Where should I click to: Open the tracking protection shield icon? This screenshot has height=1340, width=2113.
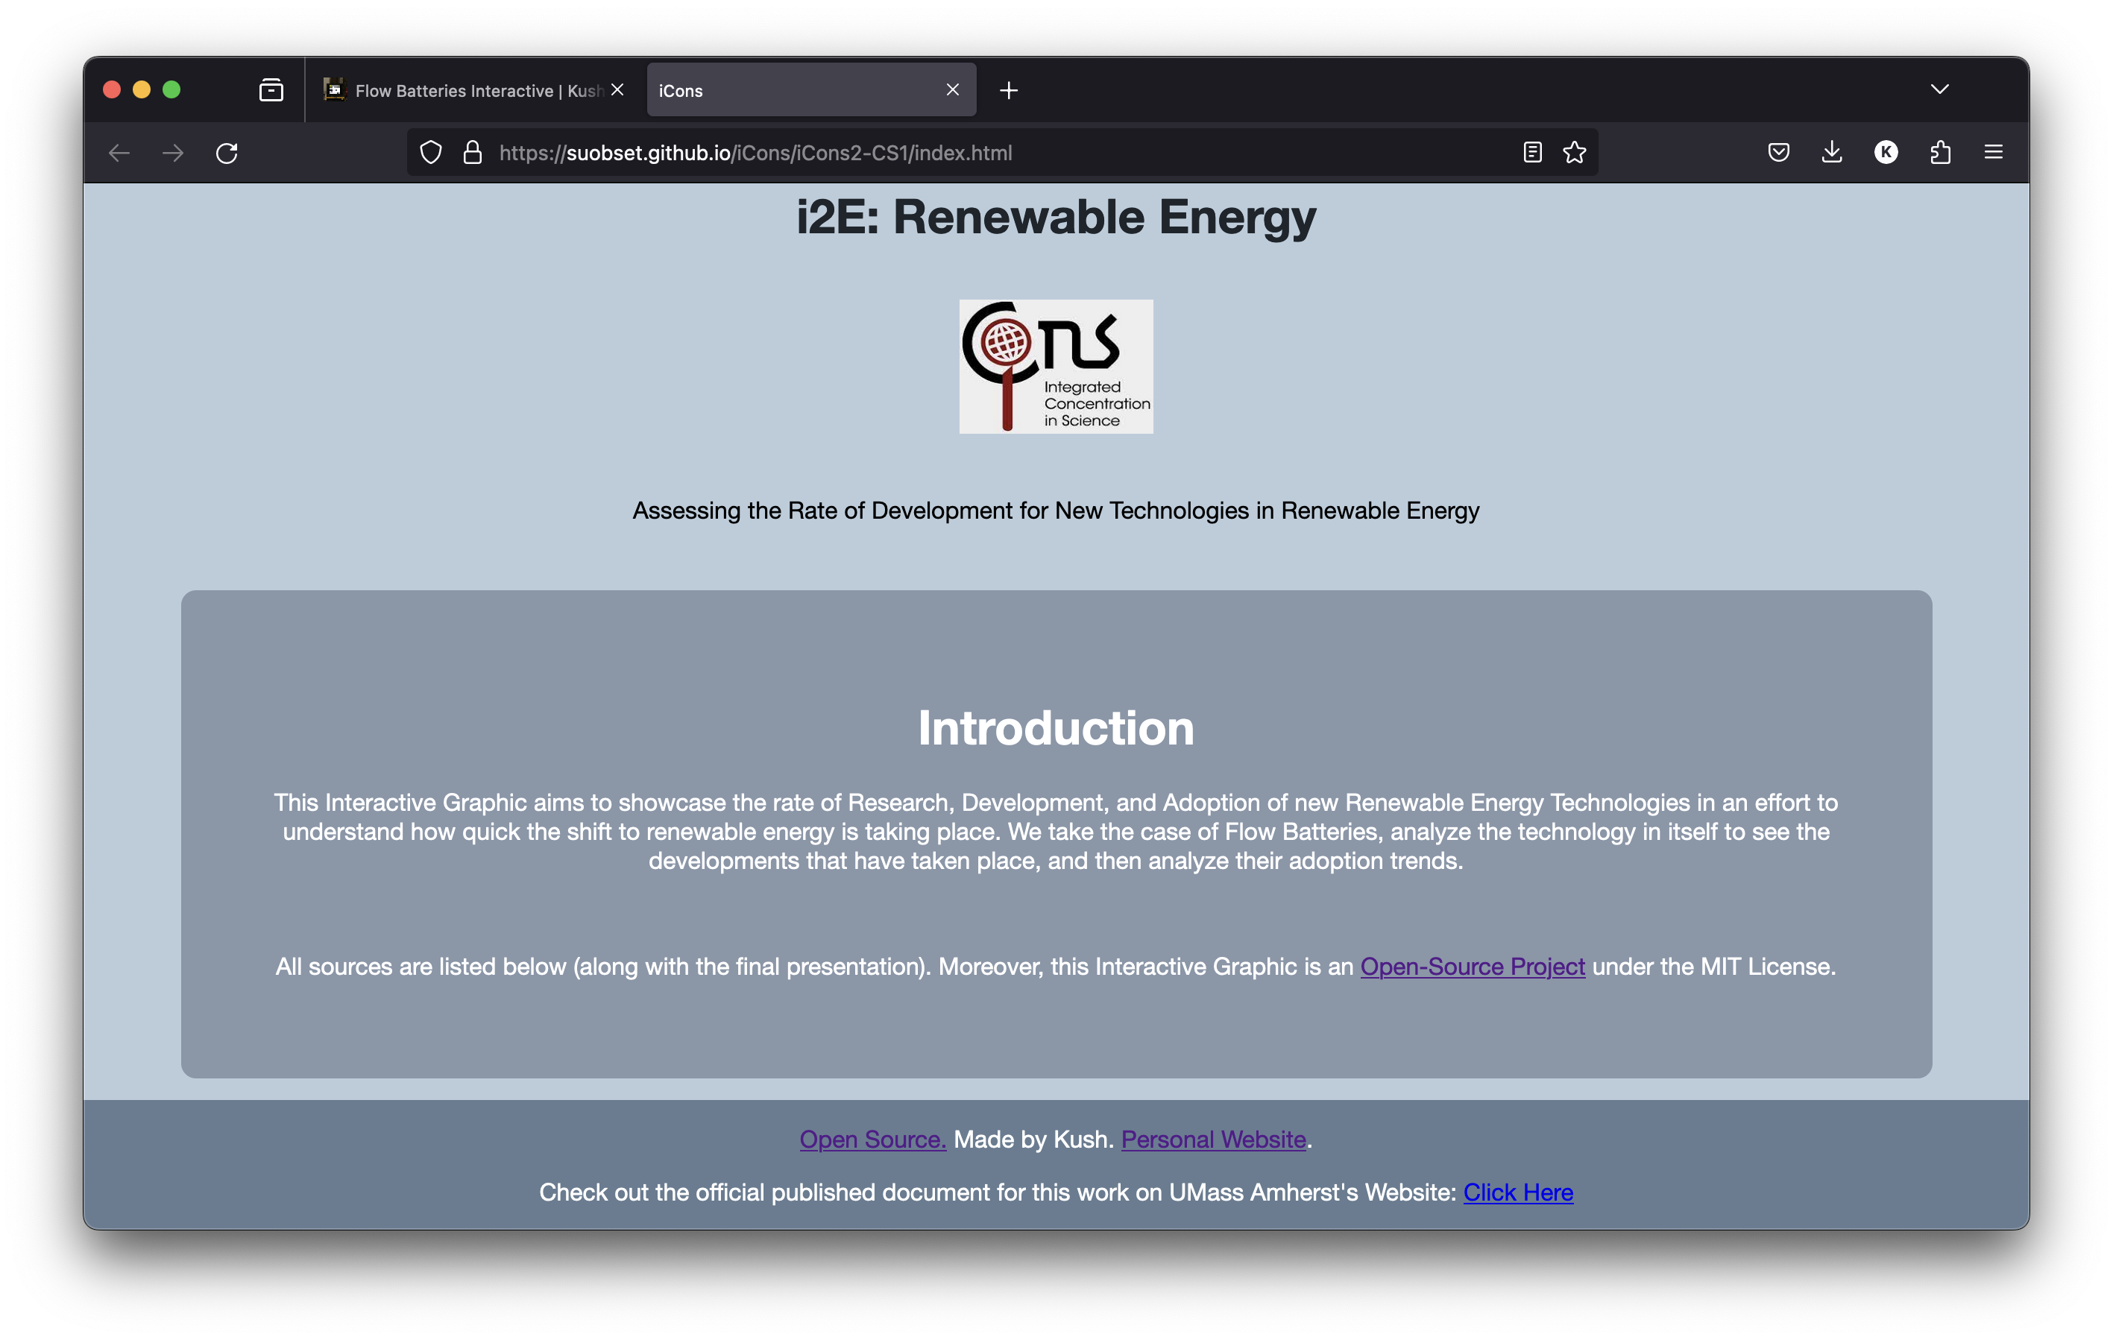pos(431,153)
